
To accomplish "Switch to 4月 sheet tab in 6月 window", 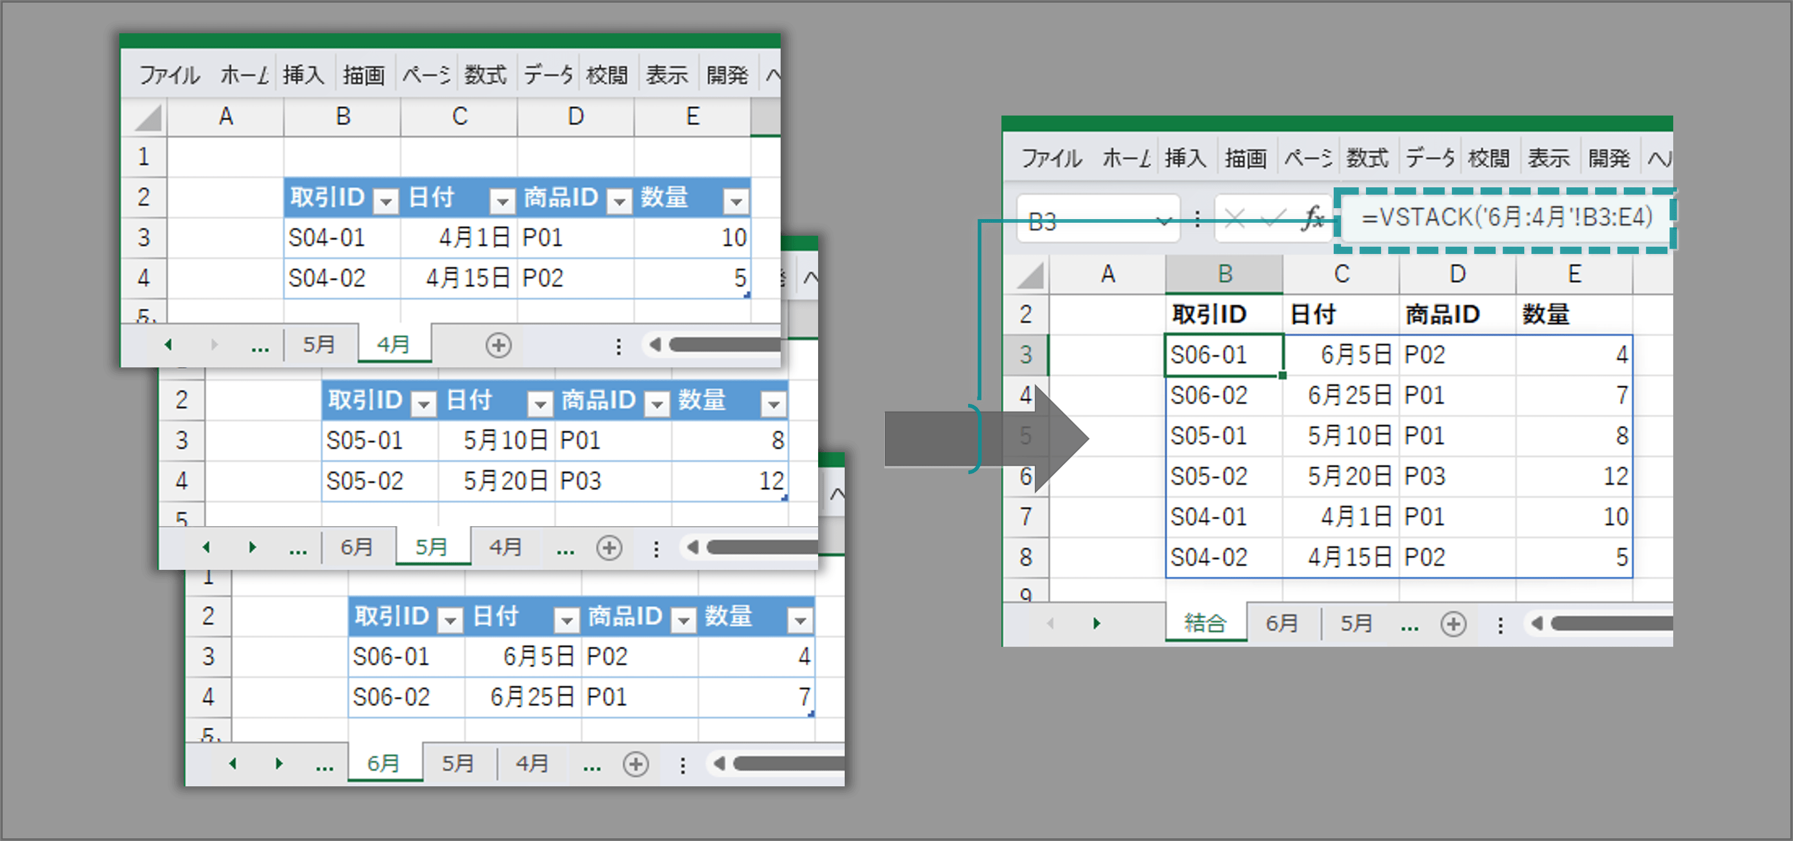I will 532,763.
